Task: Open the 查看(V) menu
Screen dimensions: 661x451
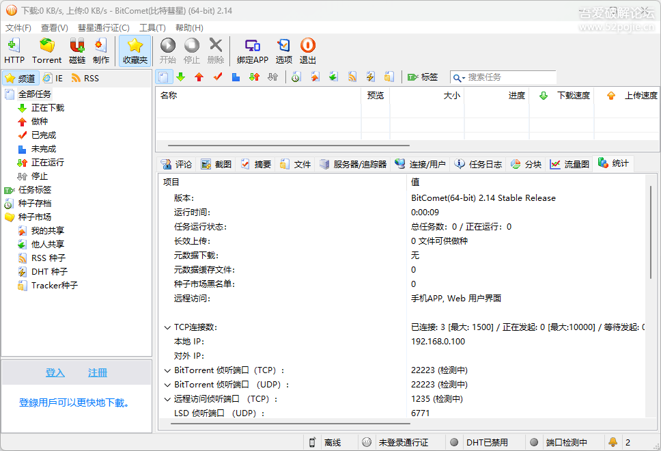Action: click(55, 28)
